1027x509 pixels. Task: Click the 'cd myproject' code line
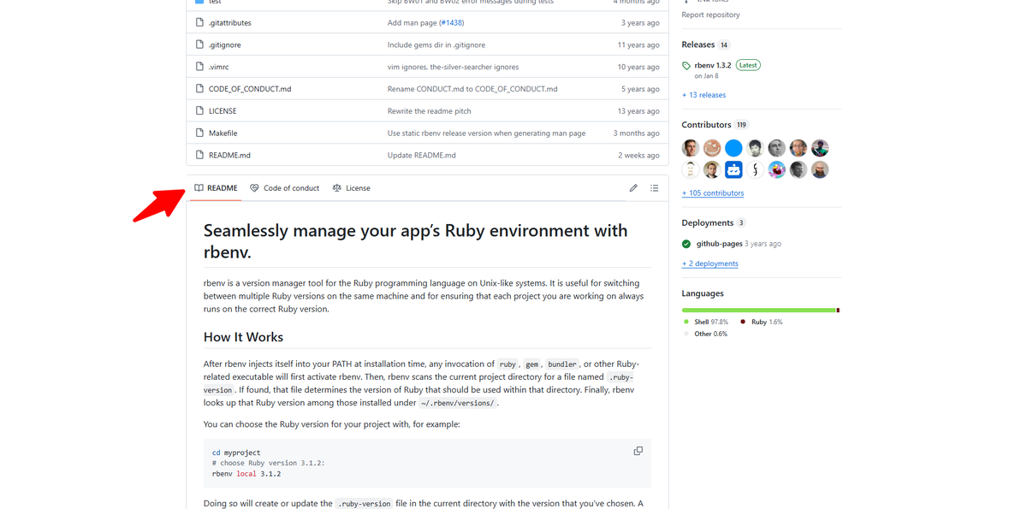(x=236, y=453)
